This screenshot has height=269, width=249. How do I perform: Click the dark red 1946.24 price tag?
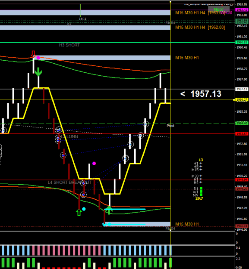[x=242, y=226]
